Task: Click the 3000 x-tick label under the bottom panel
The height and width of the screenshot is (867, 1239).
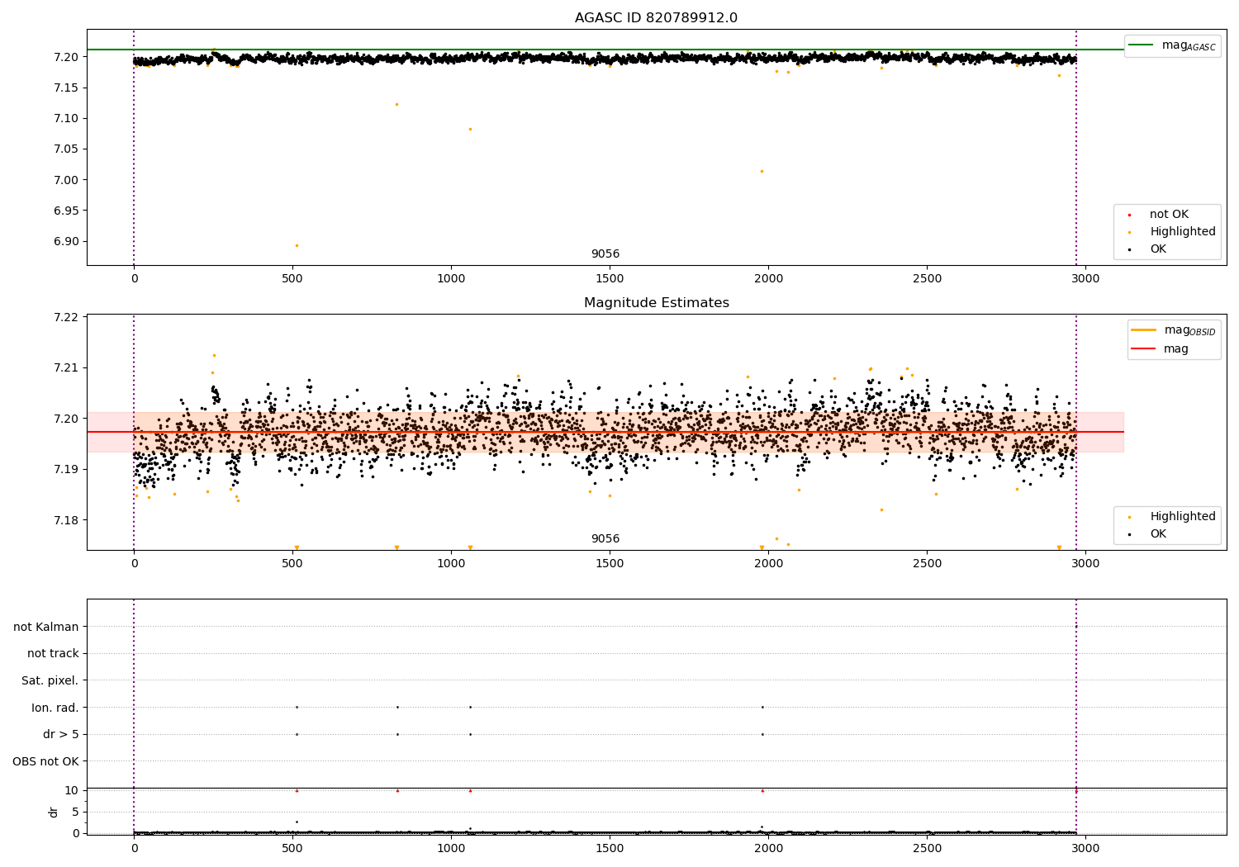Action: (1085, 848)
